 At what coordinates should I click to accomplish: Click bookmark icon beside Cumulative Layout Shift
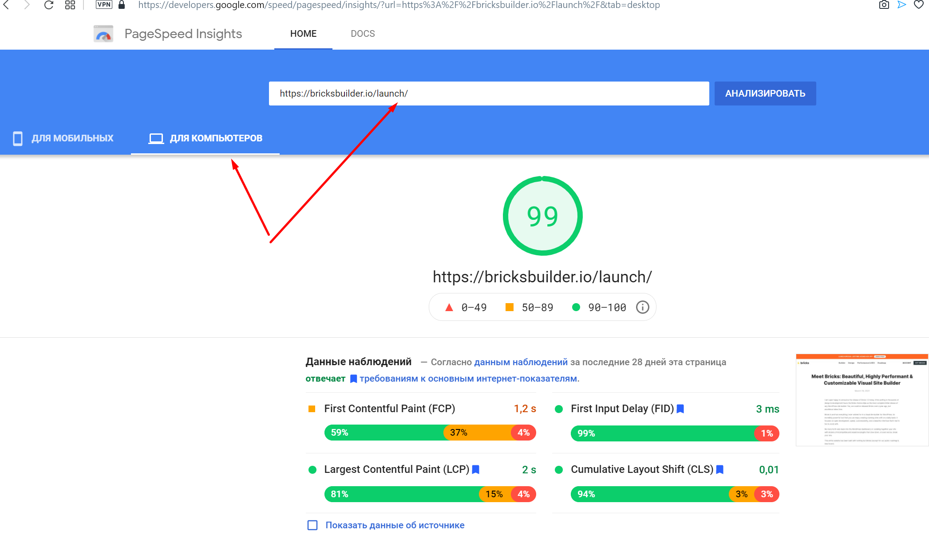click(x=720, y=469)
